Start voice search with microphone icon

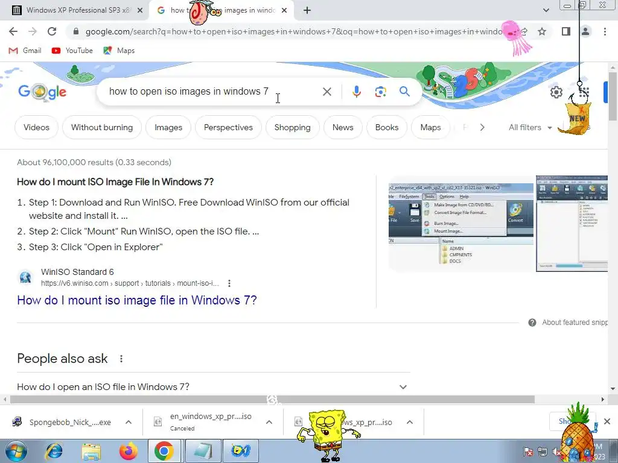[356, 92]
